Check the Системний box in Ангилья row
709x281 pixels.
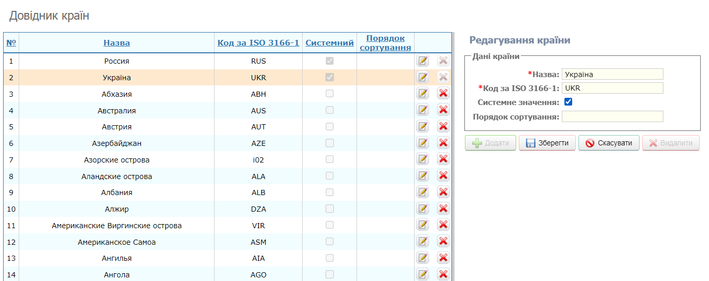(330, 258)
